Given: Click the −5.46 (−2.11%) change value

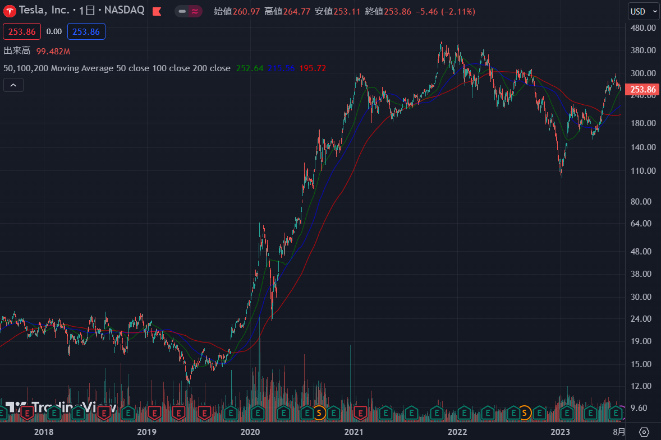Looking at the screenshot, I should [x=445, y=11].
